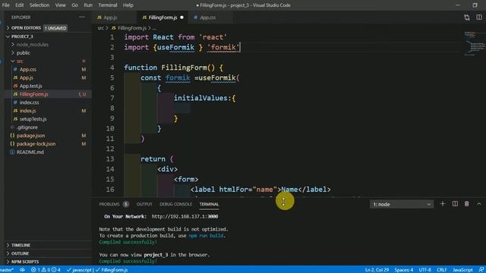Click the unsaved dot on FillingForm.js tab
The width and height of the screenshot is (486, 273).
[x=181, y=17]
